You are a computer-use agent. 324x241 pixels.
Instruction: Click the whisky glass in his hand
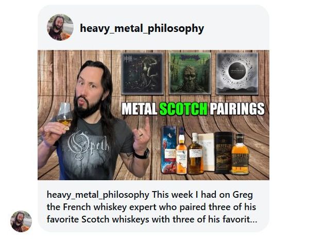65,116
